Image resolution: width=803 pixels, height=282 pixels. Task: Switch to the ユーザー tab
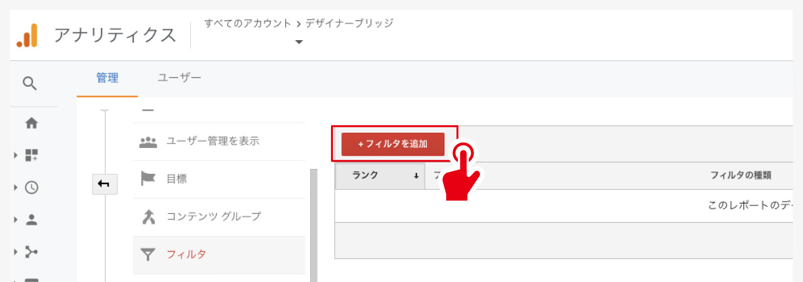(179, 78)
